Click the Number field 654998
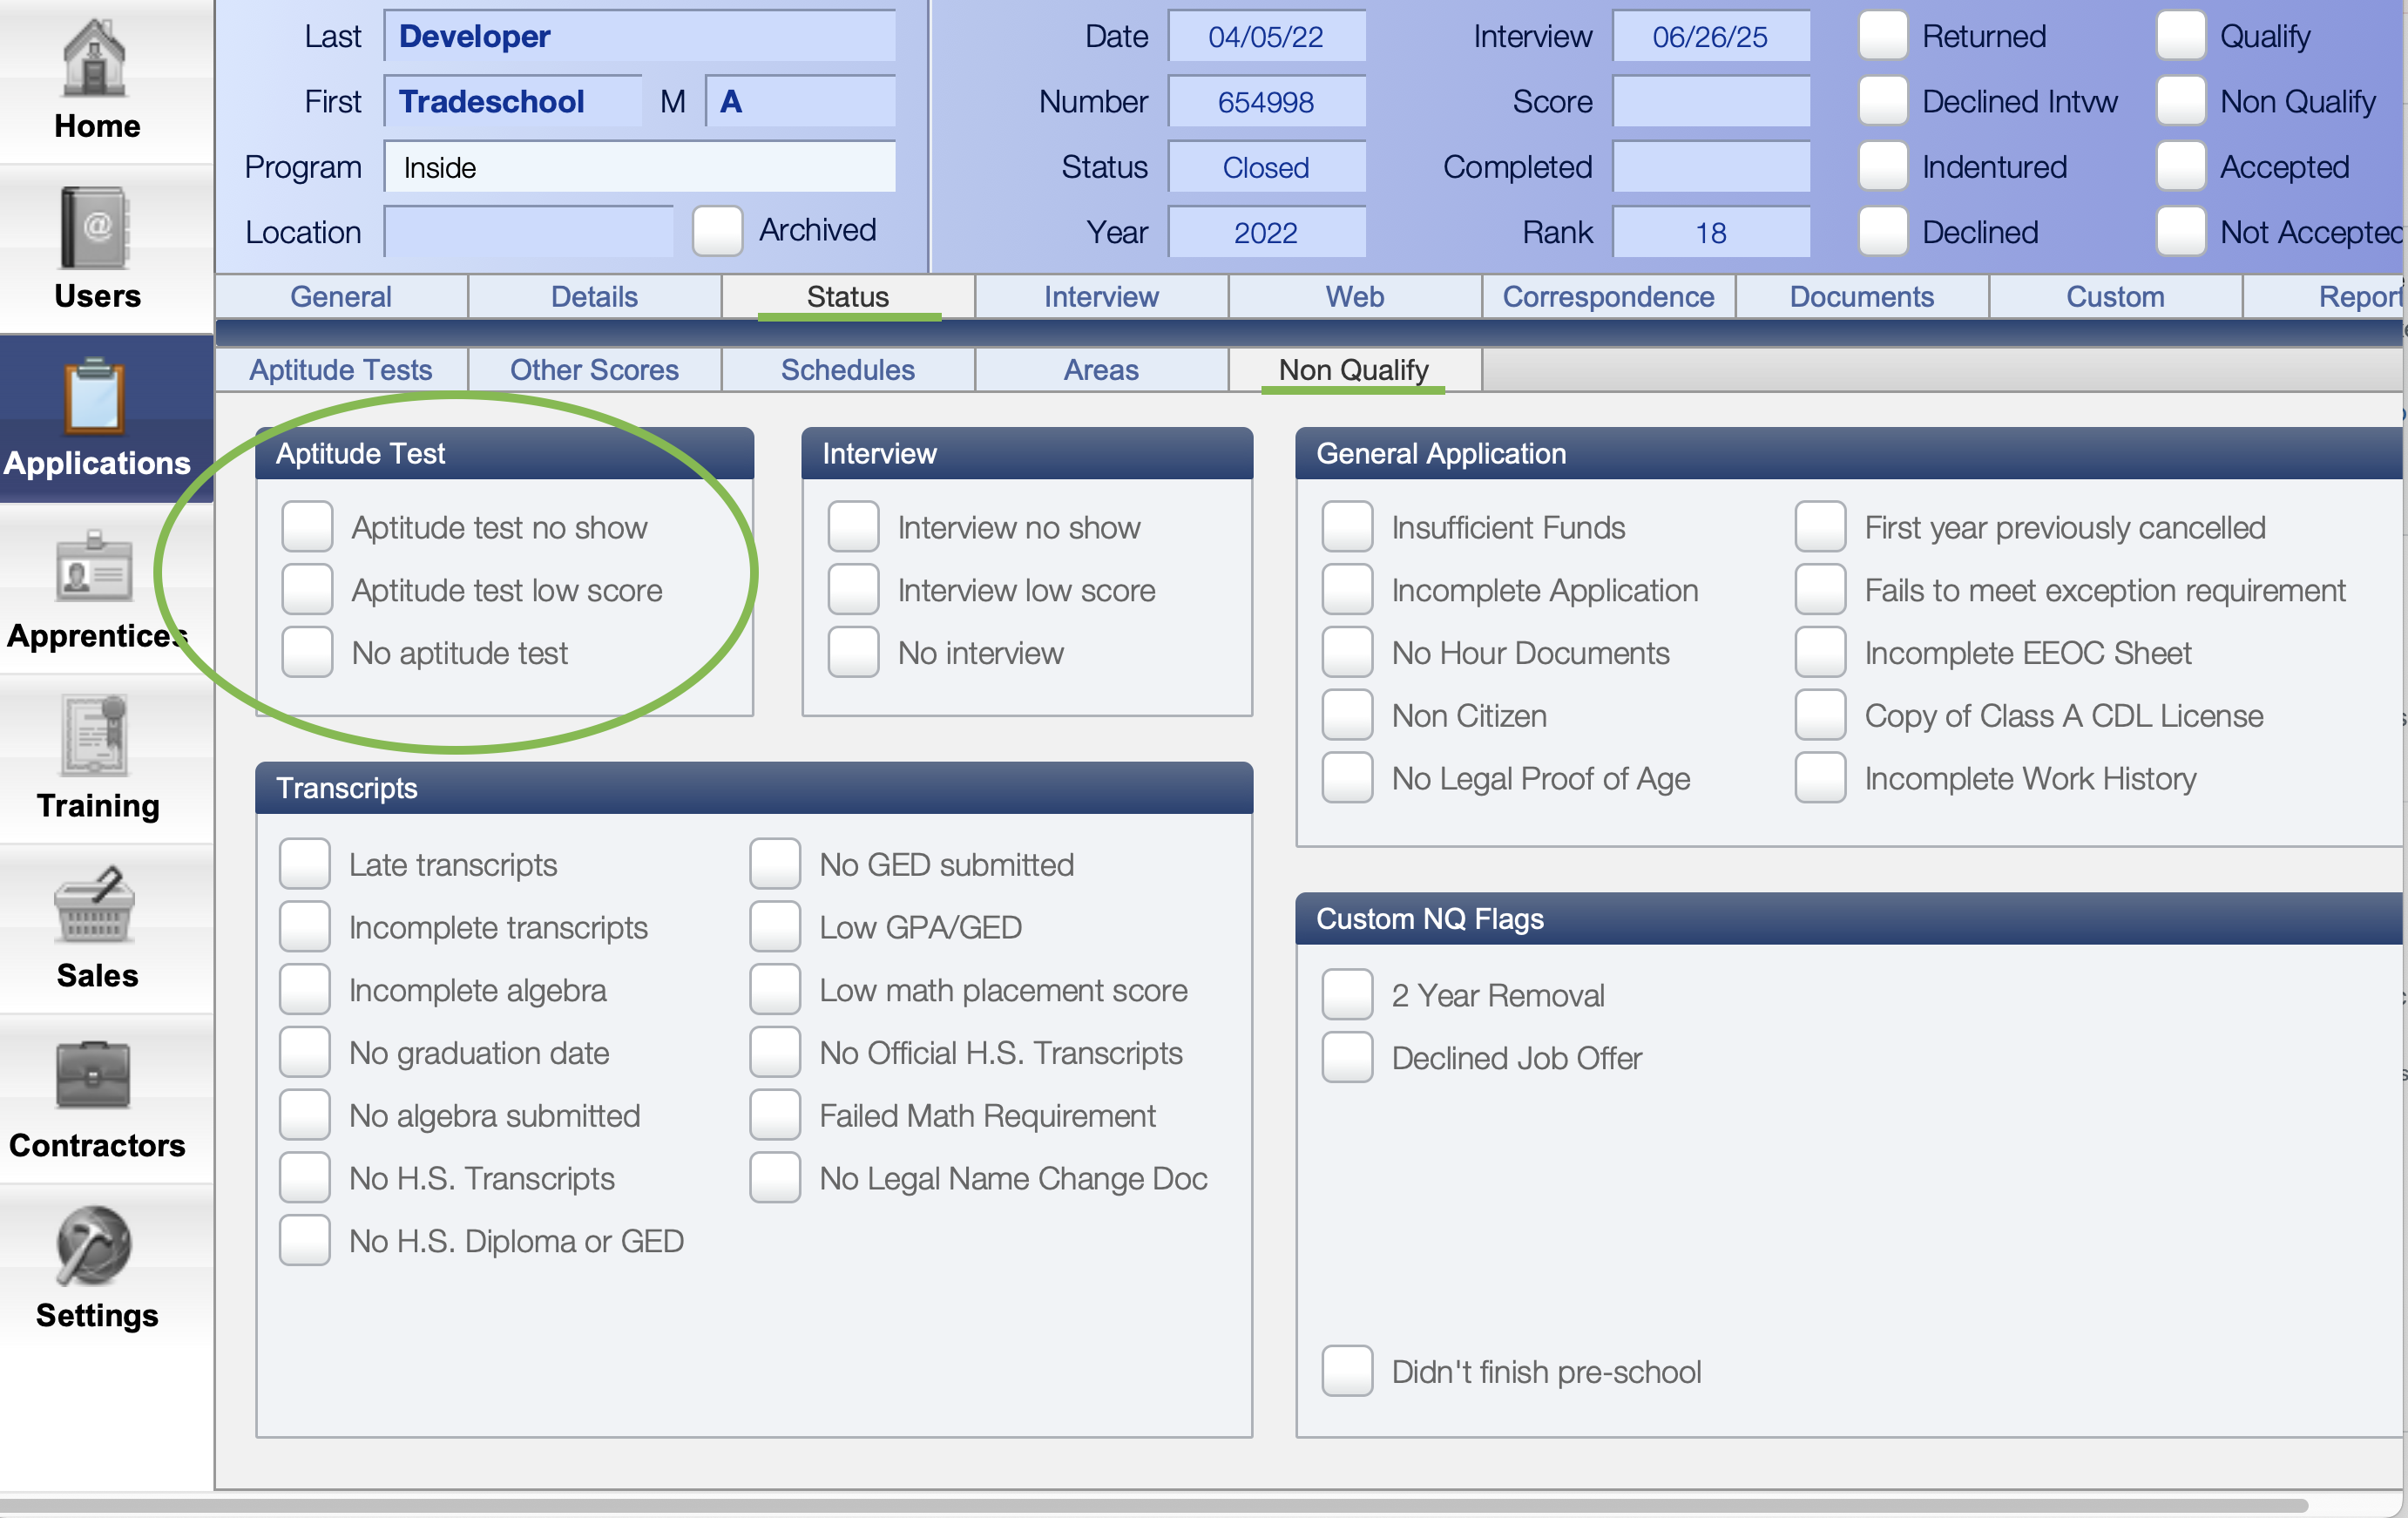Image resolution: width=2408 pixels, height=1518 pixels. point(1267,101)
